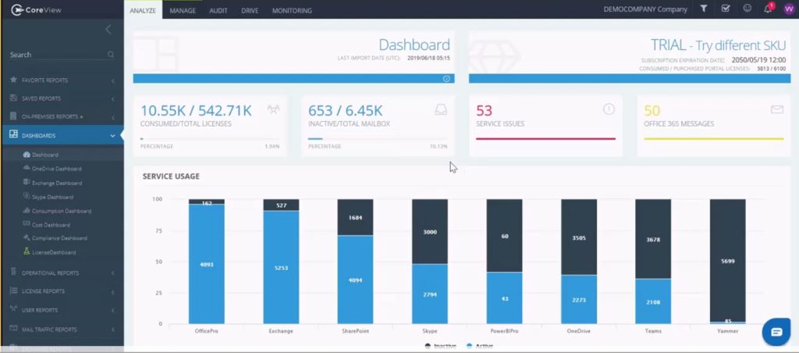This screenshot has width=799, height=353.
Task: Click TRIAL - Try different SKU title
Action: click(x=718, y=45)
